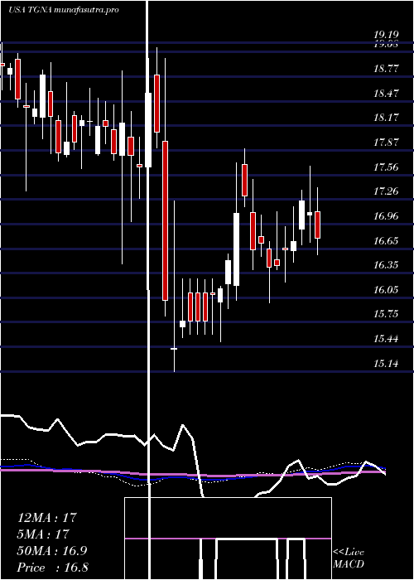The image size is (414, 580).
Task: Click the 12MA : 17 readout
Action: (x=47, y=517)
